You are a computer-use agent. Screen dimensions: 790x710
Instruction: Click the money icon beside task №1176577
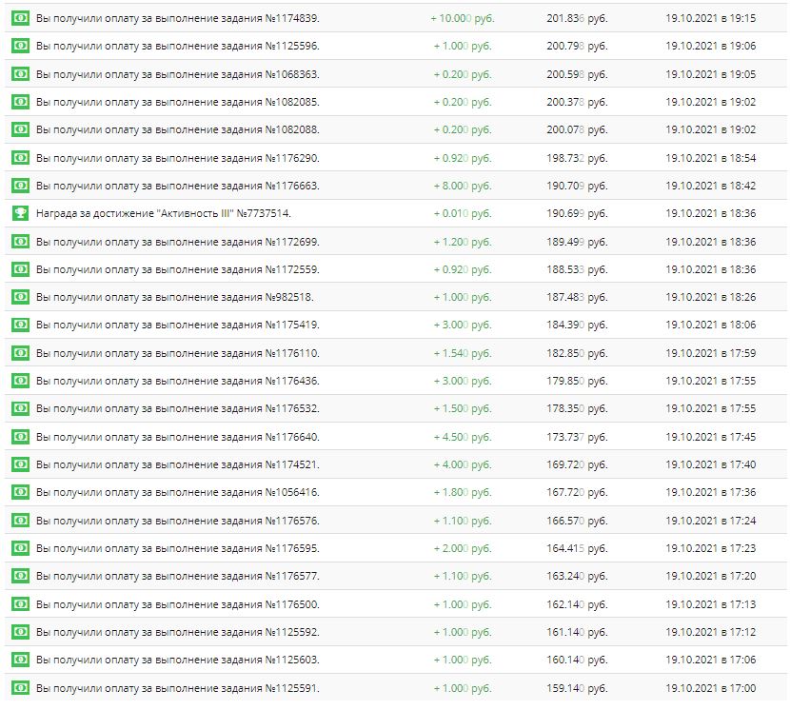(x=21, y=576)
